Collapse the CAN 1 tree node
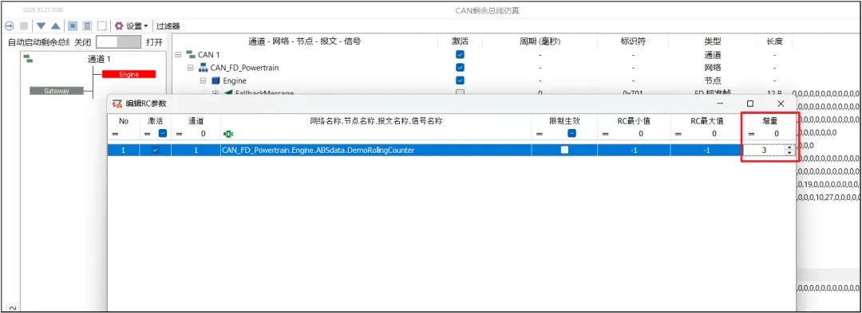The width and height of the screenshot is (862, 313). point(177,55)
